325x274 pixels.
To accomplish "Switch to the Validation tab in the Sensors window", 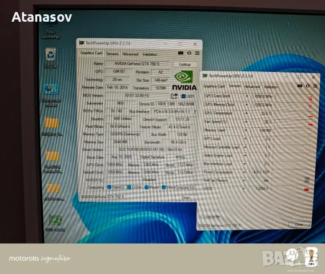I will coord(271,87).
